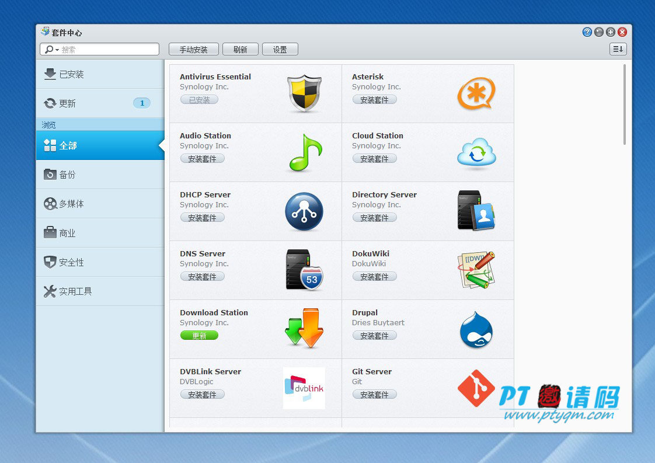Click the Package Center title bar icon
This screenshot has height=463, width=655.
(45, 32)
